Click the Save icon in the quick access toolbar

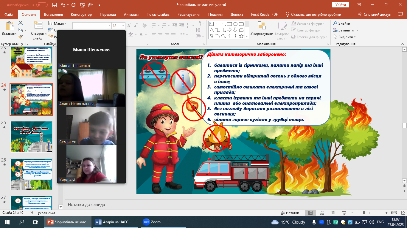tap(54, 5)
